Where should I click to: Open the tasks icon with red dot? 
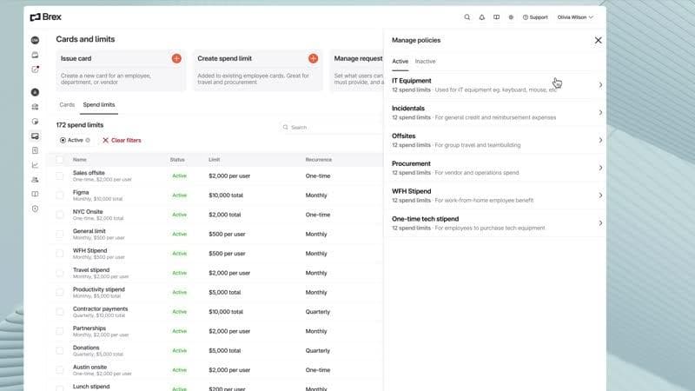pyautogui.click(x=35, y=70)
